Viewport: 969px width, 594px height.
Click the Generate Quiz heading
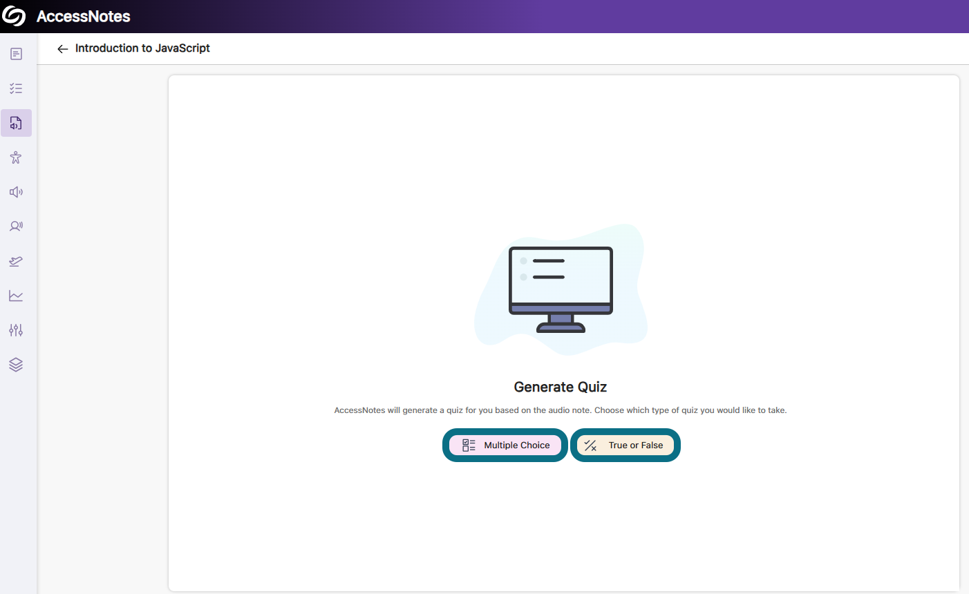561,387
